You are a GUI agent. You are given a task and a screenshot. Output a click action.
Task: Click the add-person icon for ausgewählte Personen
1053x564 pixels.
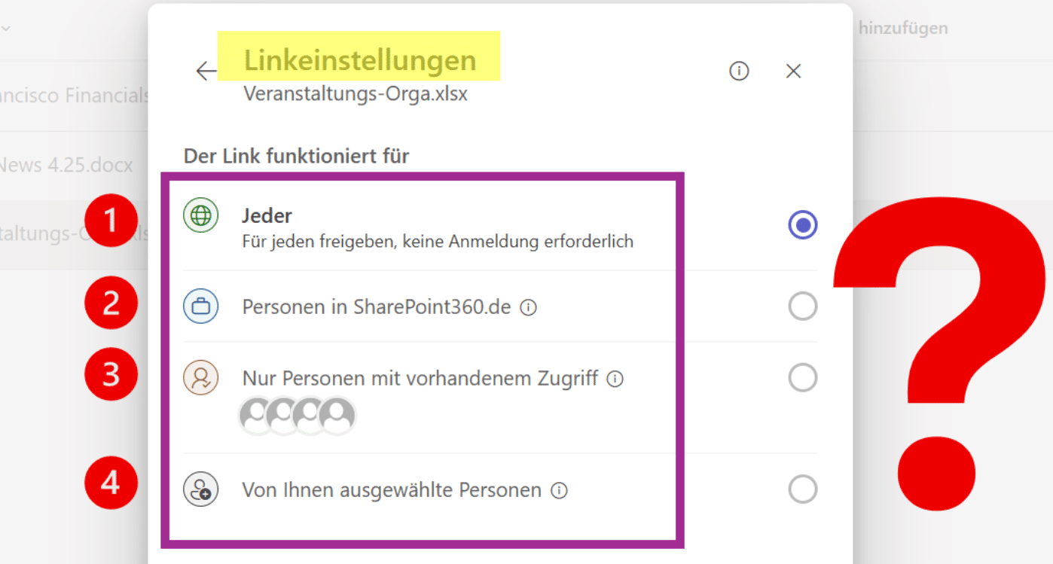point(200,489)
